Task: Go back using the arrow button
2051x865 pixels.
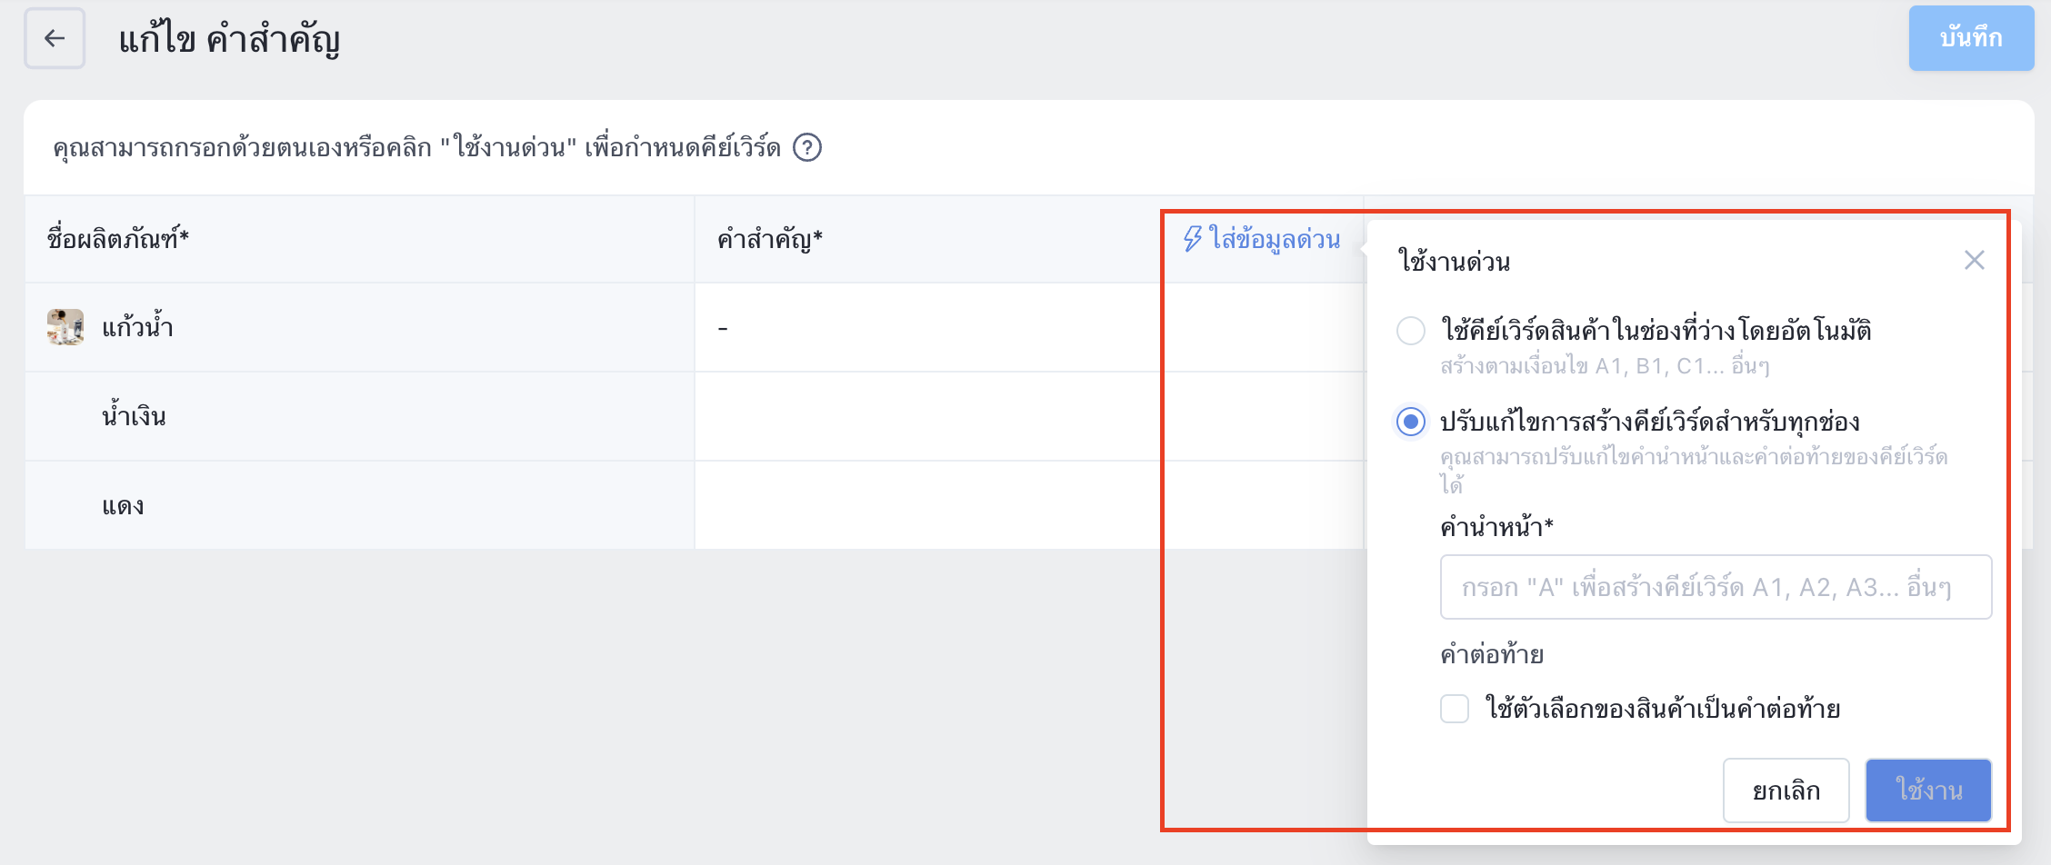Action: point(55,38)
